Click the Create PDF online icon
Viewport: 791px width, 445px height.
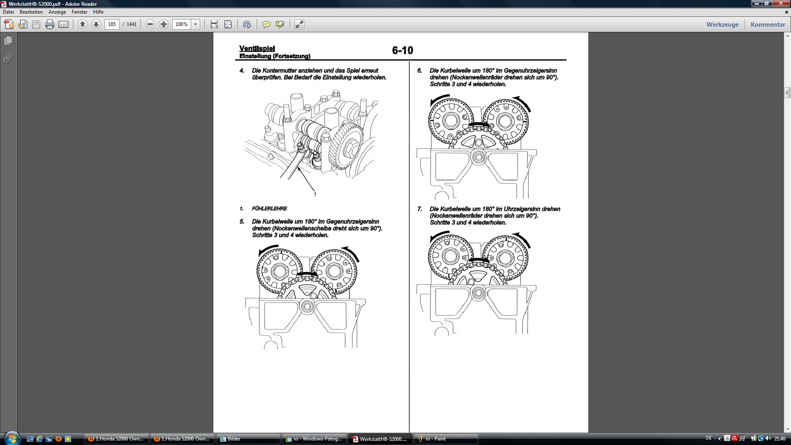click(x=9, y=24)
